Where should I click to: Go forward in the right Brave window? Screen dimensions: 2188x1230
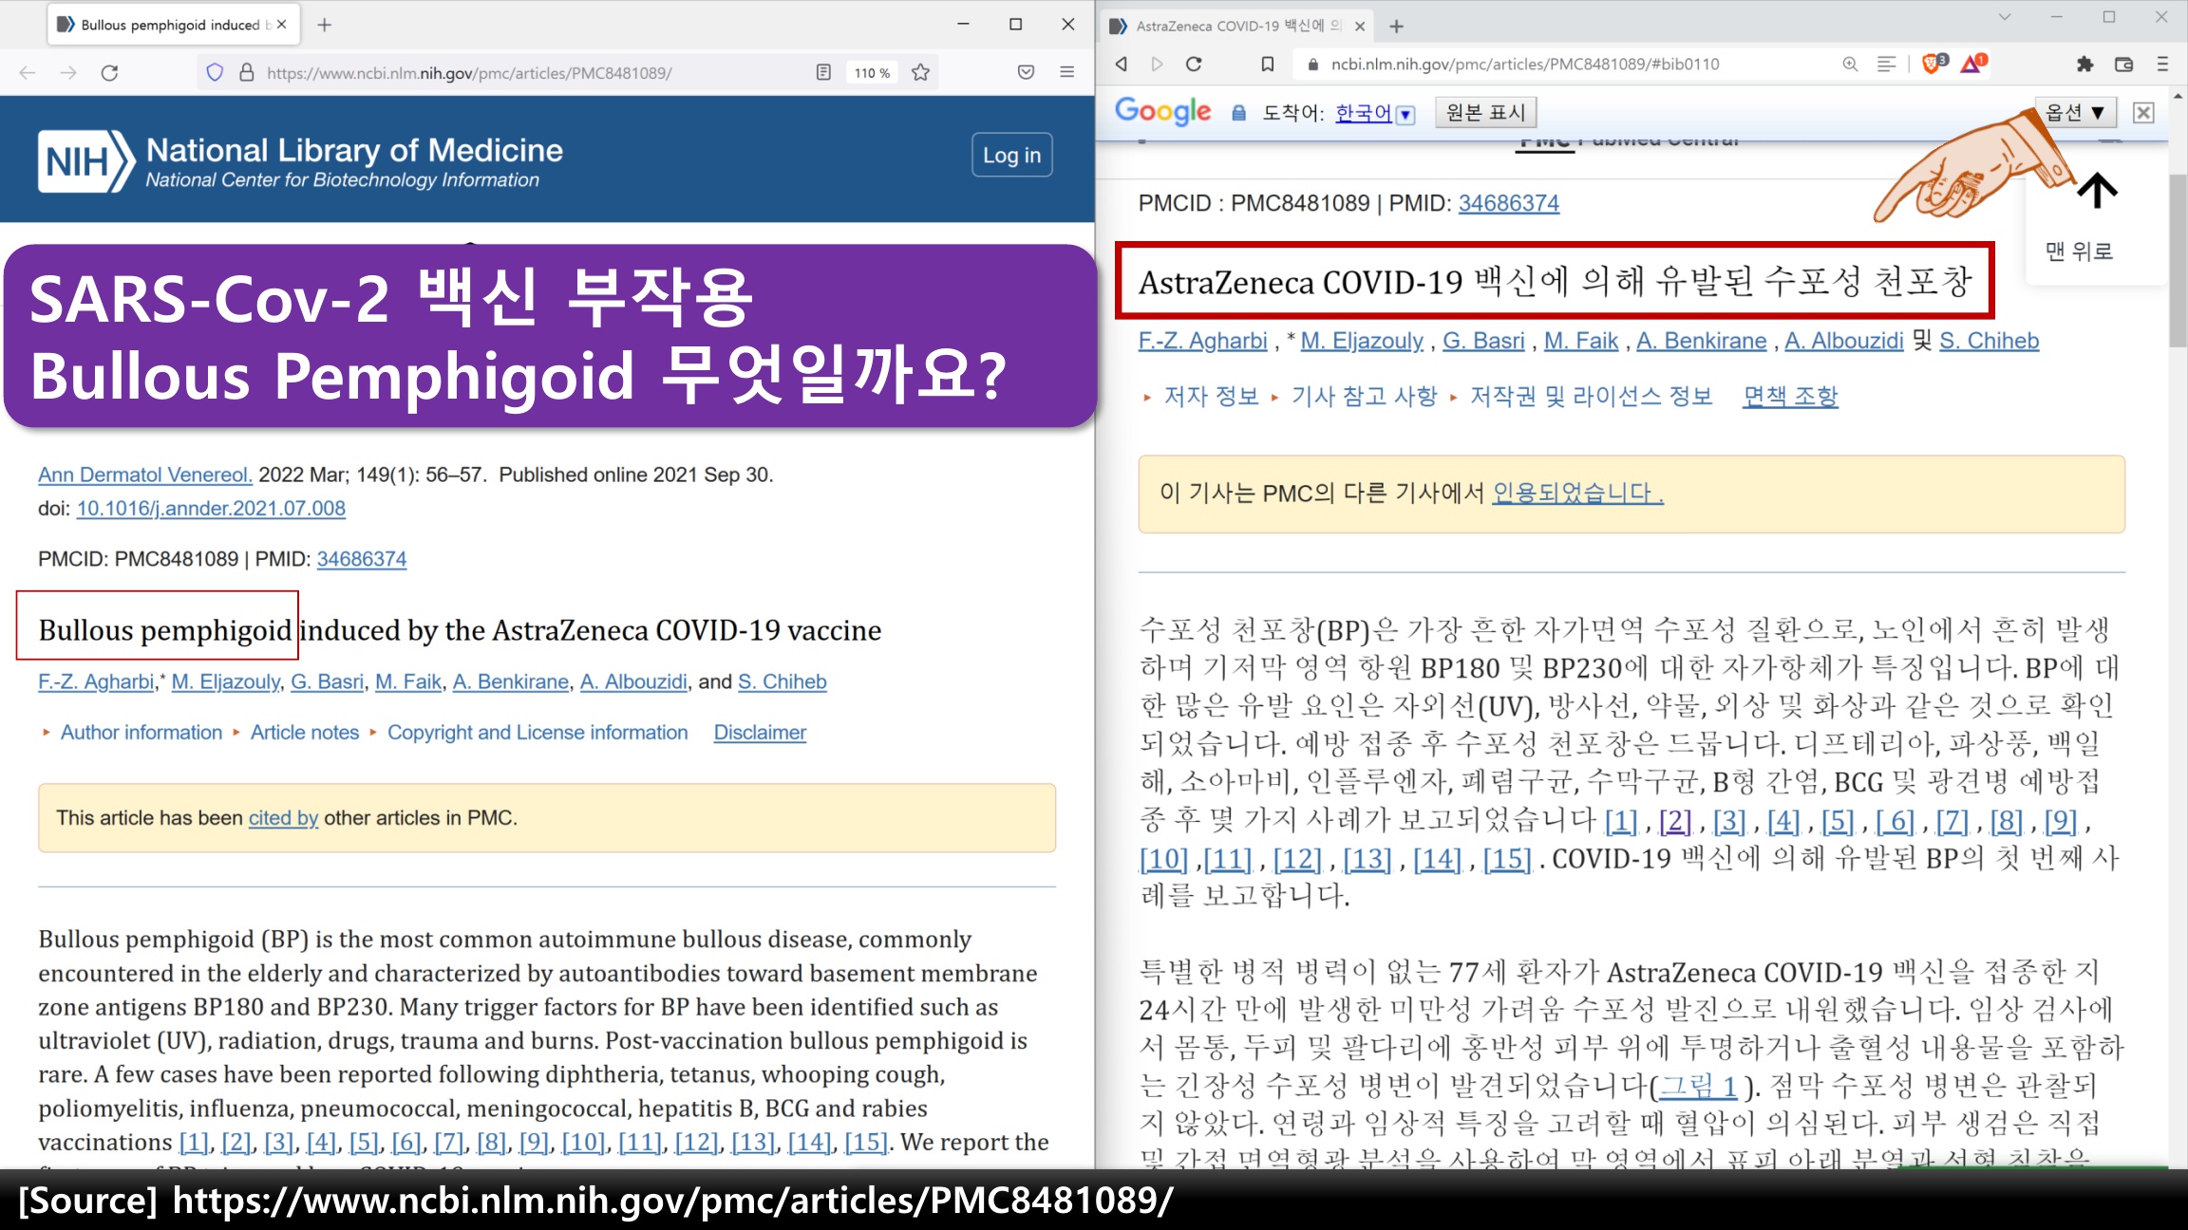[x=1157, y=64]
